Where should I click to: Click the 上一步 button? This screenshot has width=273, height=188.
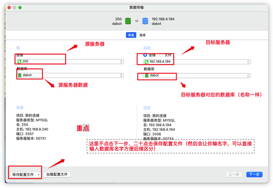pos(234,174)
